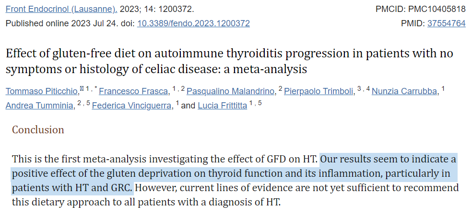Click the sentence "This is the first meta-analysis"
The height and width of the screenshot is (215, 472).
165,159
